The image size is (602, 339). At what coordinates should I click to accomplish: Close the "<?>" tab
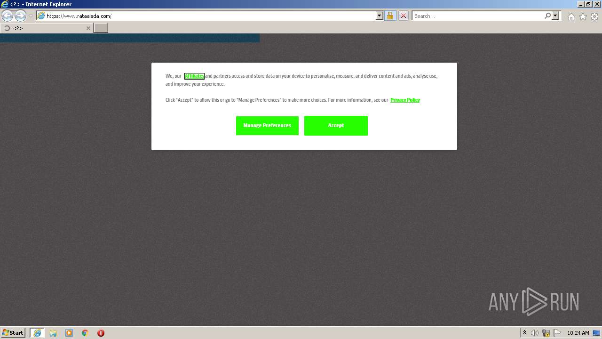coord(88,28)
